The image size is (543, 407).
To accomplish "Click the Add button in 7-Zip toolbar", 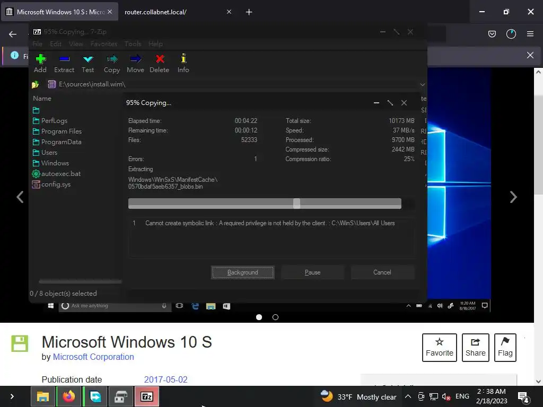I will coord(40,64).
